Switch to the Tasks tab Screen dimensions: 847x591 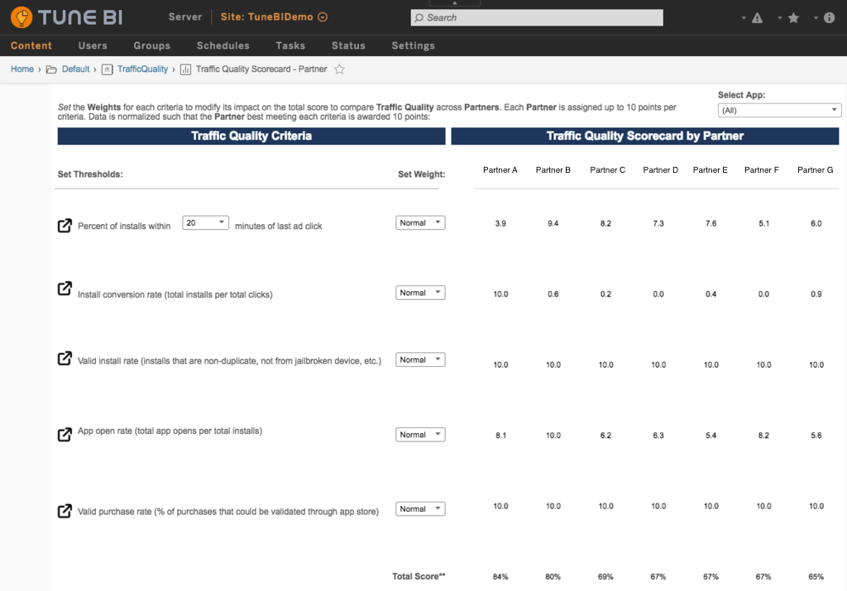[x=290, y=46]
